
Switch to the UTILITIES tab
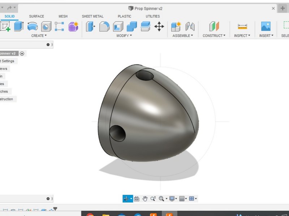tap(153, 16)
